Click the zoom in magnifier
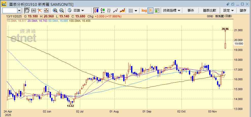This screenshot has width=251, height=117. pyautogui.click(x=55, y=10)
